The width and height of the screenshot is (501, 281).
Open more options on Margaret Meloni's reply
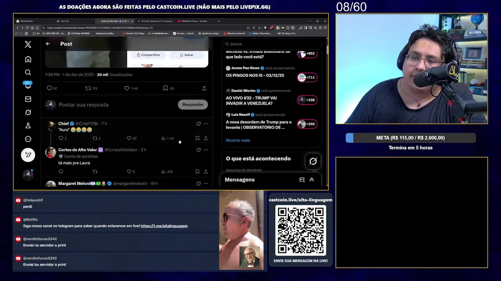click(x=206, y=183)
